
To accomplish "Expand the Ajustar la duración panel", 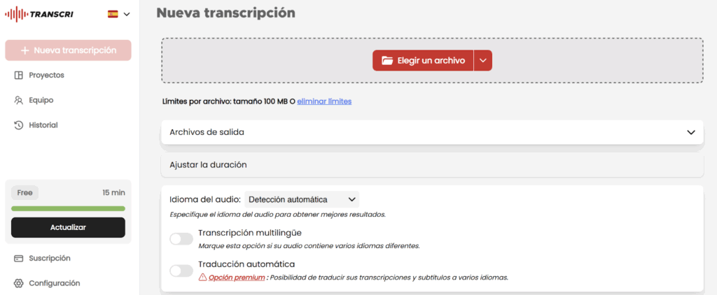I will (432, 165).
